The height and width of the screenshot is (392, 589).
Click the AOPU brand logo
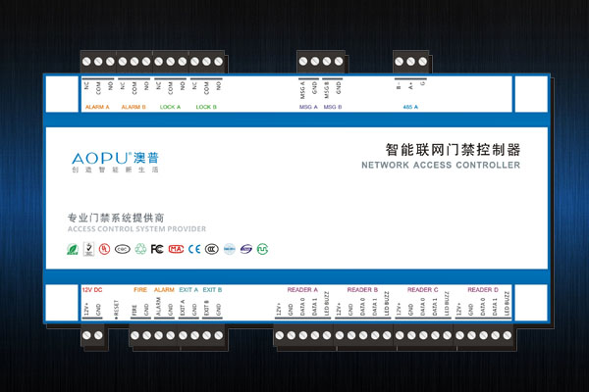coord(115,158)
